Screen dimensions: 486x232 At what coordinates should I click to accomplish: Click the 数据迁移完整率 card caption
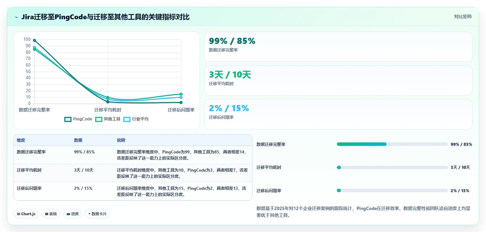[223, 50]
